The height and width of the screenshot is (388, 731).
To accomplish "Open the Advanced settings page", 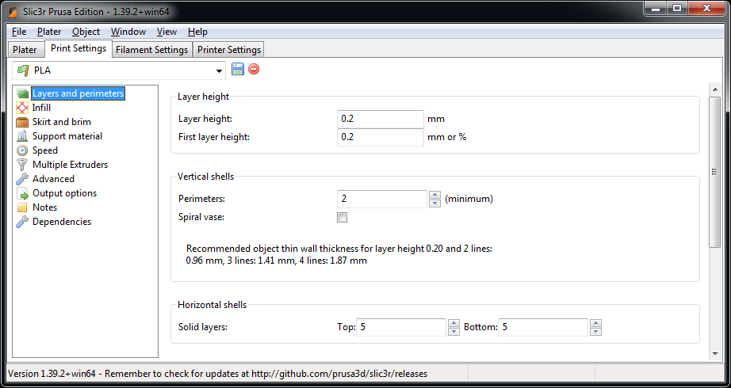I will (x=53, y=179).
